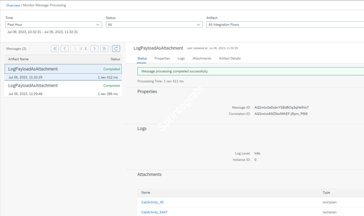Switch to the Logs tab
This screenshot has height=216, width=364.
181,58
